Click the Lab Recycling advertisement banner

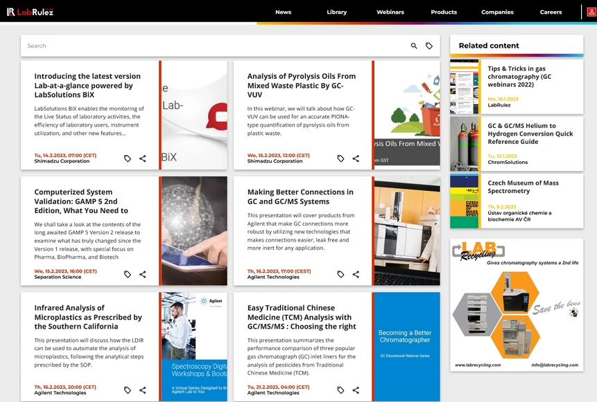coord(517,305)
